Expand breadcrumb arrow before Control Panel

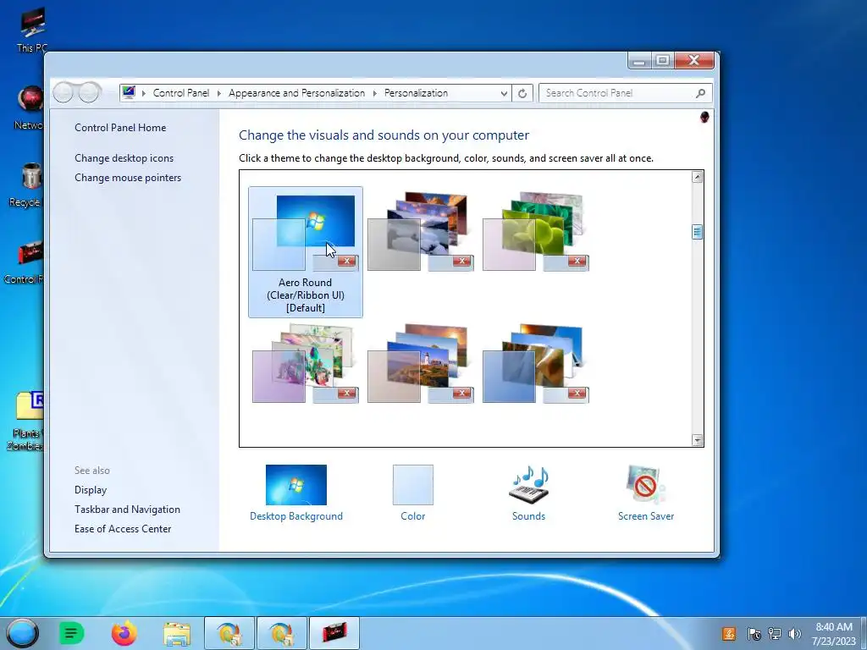click(x=144, y=93)
